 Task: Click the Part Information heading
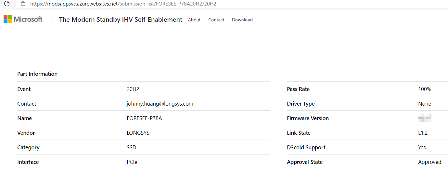[x=37, y=74]
